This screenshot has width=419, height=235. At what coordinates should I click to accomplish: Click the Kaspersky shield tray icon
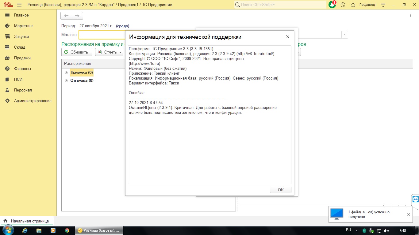tap(364, 231)
